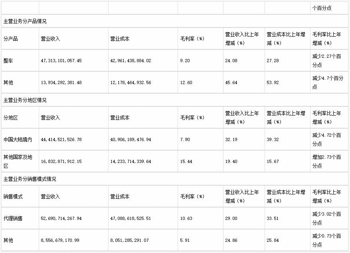Click the 代理销售 sales mode label
This screenshot has width=350, height=253.
coord(13,218)
